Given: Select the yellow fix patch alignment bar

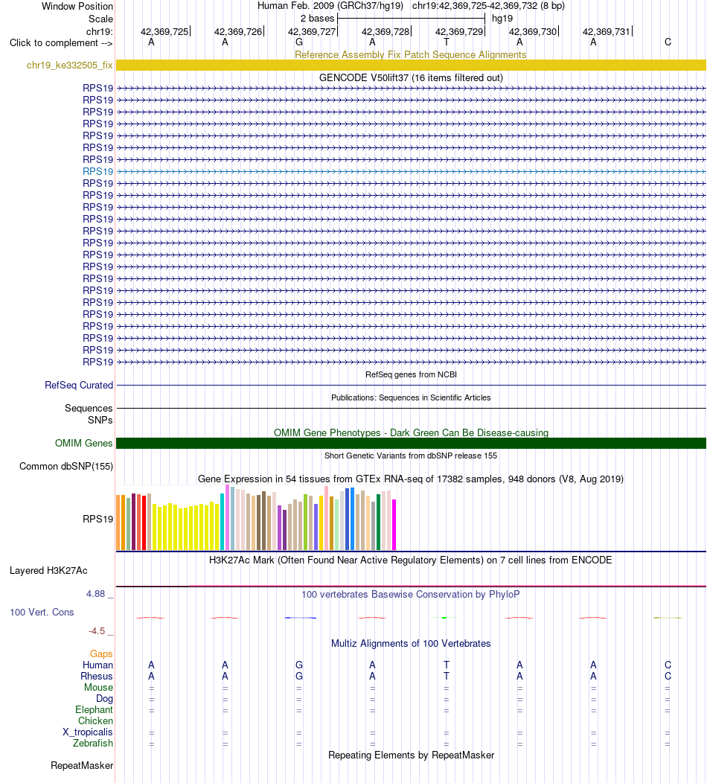Looking at the screenshot, I should pyautogui.click(x=411, y=65).
